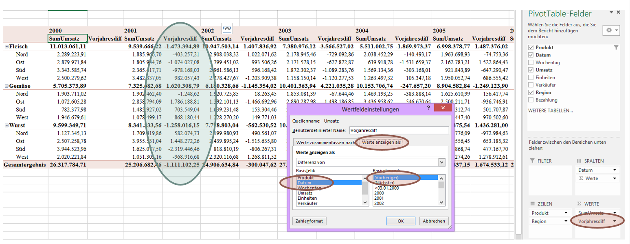Click the help question mark in Wertfeldeinstellungen
This screenshot has height=244, width=630.
[428, 108]
